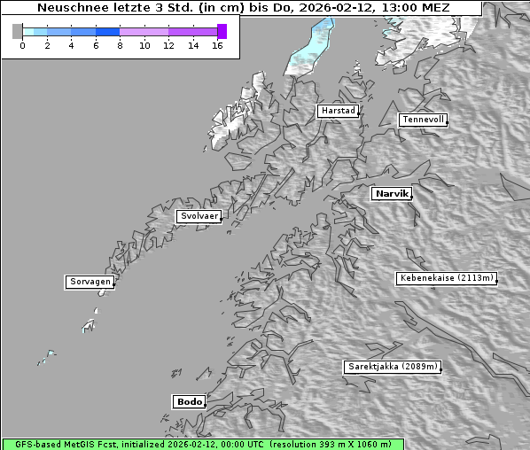Click the gray zero-snow legend swatch
This screenshot has height=450, width=530.
pyautogui.click(x=17, y=31)
